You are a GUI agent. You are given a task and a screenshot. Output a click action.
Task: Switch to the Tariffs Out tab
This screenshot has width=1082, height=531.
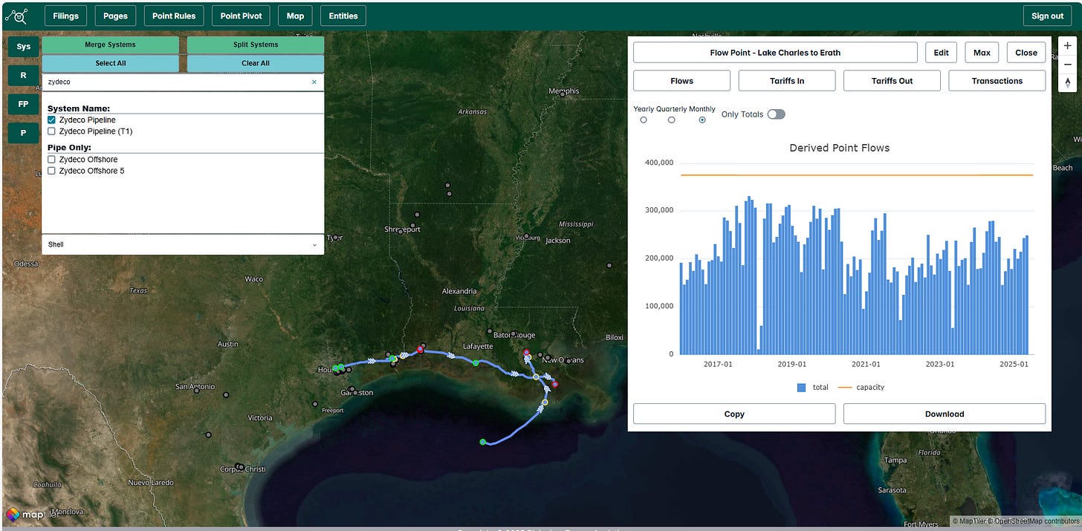click(x=892, y=81)
